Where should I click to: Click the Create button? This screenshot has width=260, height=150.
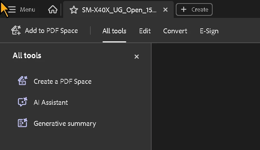[194, 9]
